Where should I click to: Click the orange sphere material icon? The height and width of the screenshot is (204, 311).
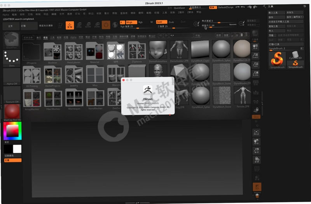(x=106, y=25)
